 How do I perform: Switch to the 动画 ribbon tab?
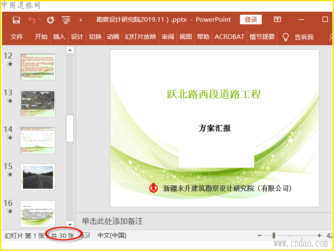click(113, 37)
